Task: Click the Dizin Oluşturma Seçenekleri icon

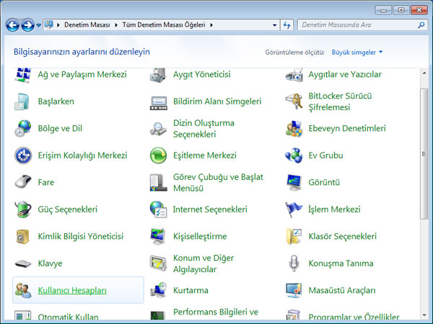Action: pos(158,129)
